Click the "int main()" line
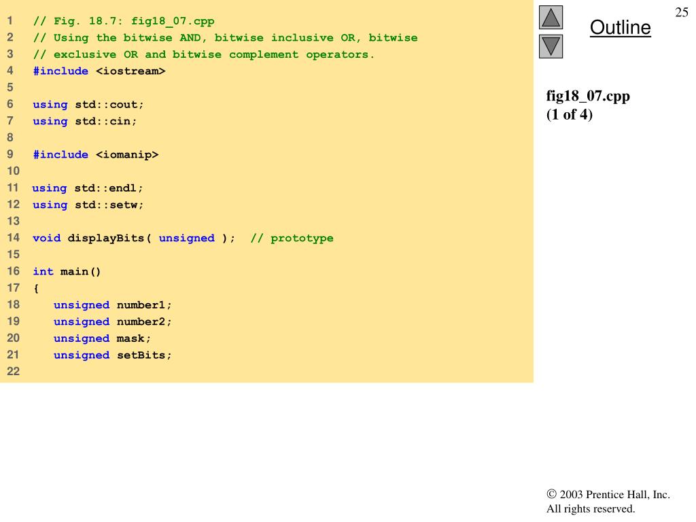The image size is (696, 522). [67, 272]
